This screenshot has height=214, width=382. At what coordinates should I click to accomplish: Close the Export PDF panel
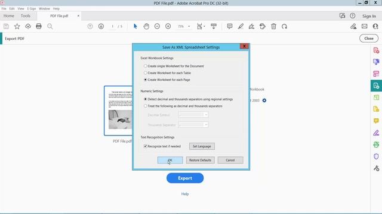click(369, 38)
